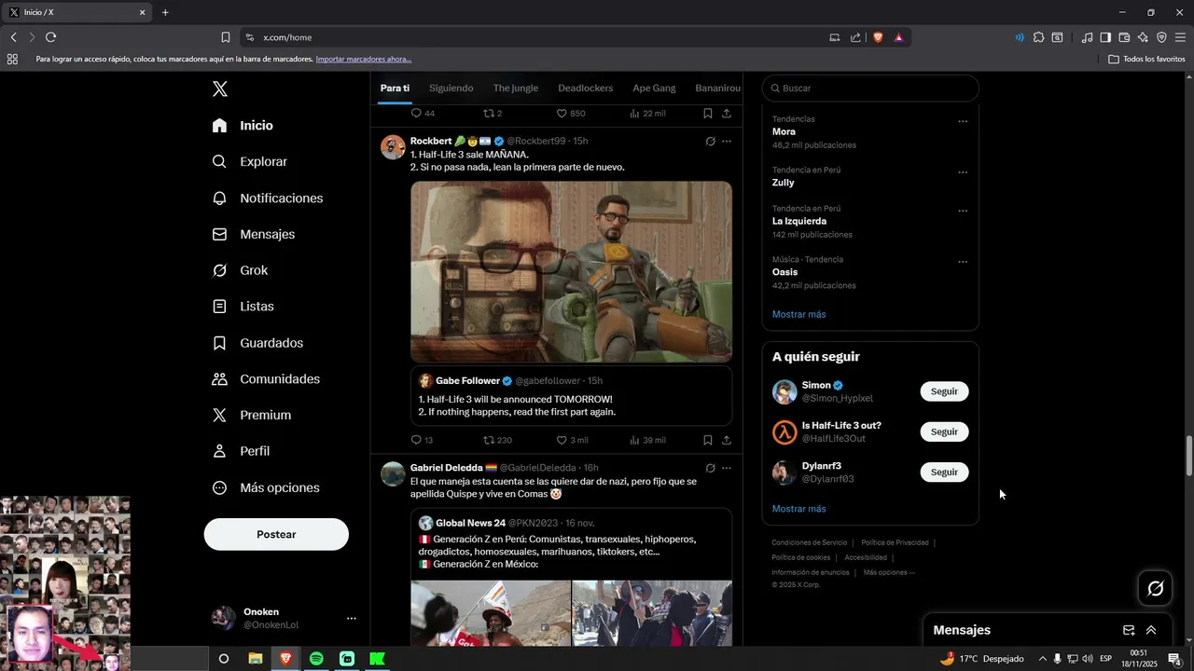
Task: Switch to Para ti tab
Action: click(395, 88)
